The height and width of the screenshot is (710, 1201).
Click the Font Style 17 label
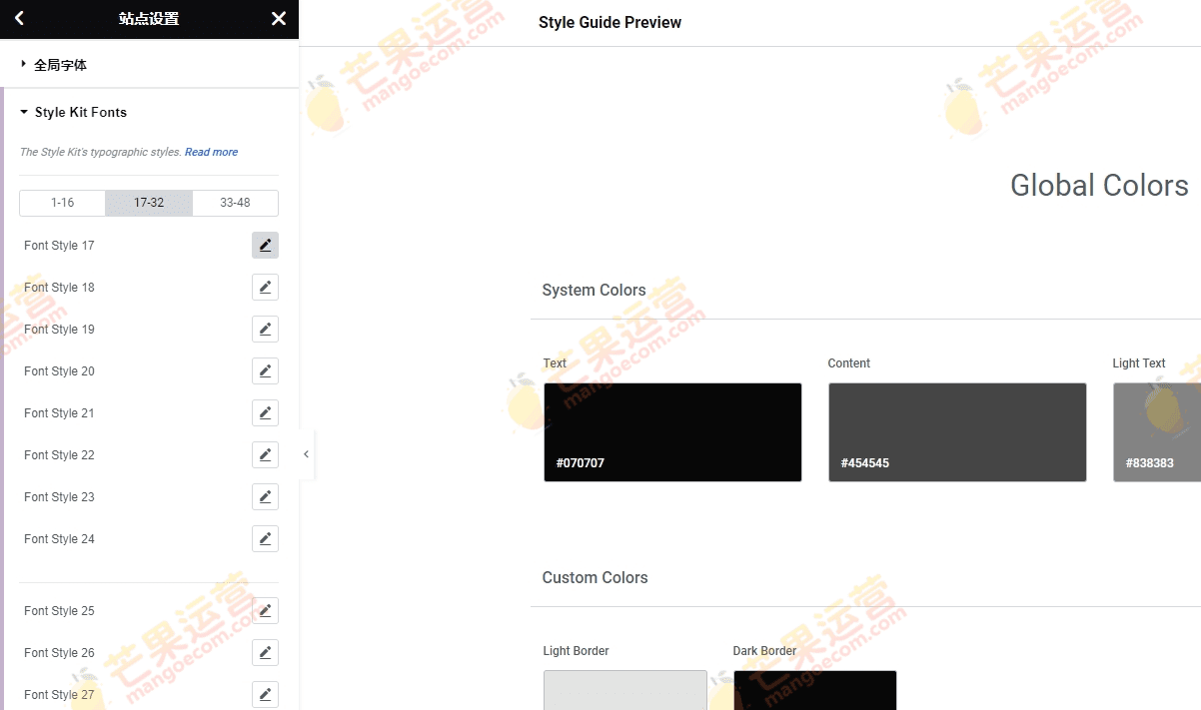[x=59, y=246]
